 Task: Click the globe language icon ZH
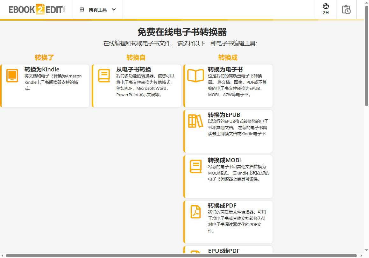[326, 9]
